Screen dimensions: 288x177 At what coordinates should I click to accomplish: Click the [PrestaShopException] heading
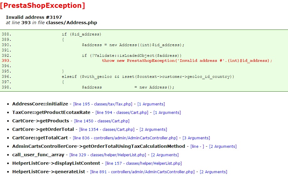coord(42,6)
